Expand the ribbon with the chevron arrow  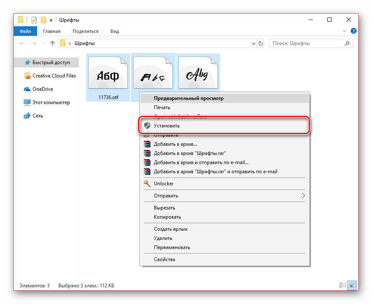[344, 31]
